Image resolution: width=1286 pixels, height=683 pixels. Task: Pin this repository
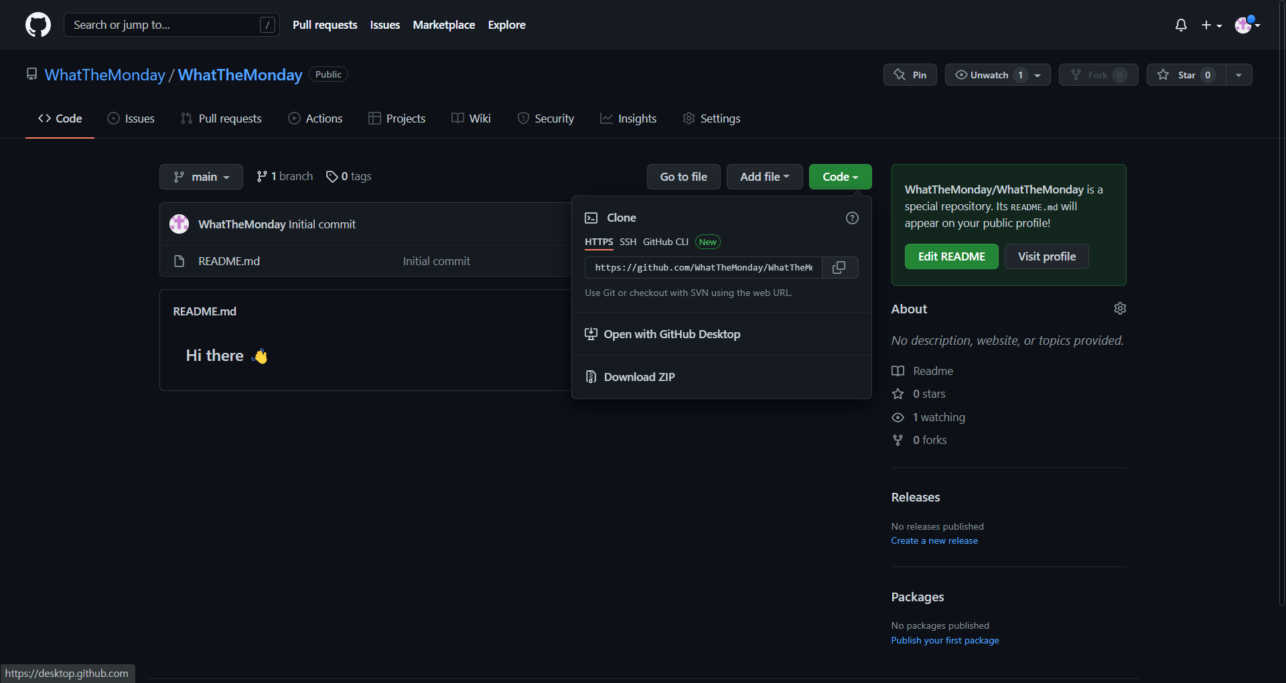[910, 75]
